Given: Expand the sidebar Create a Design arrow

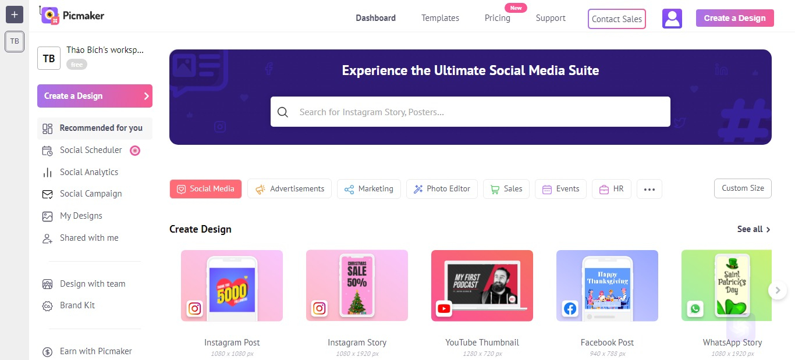Looking at the screenshot, I should 146,96.
